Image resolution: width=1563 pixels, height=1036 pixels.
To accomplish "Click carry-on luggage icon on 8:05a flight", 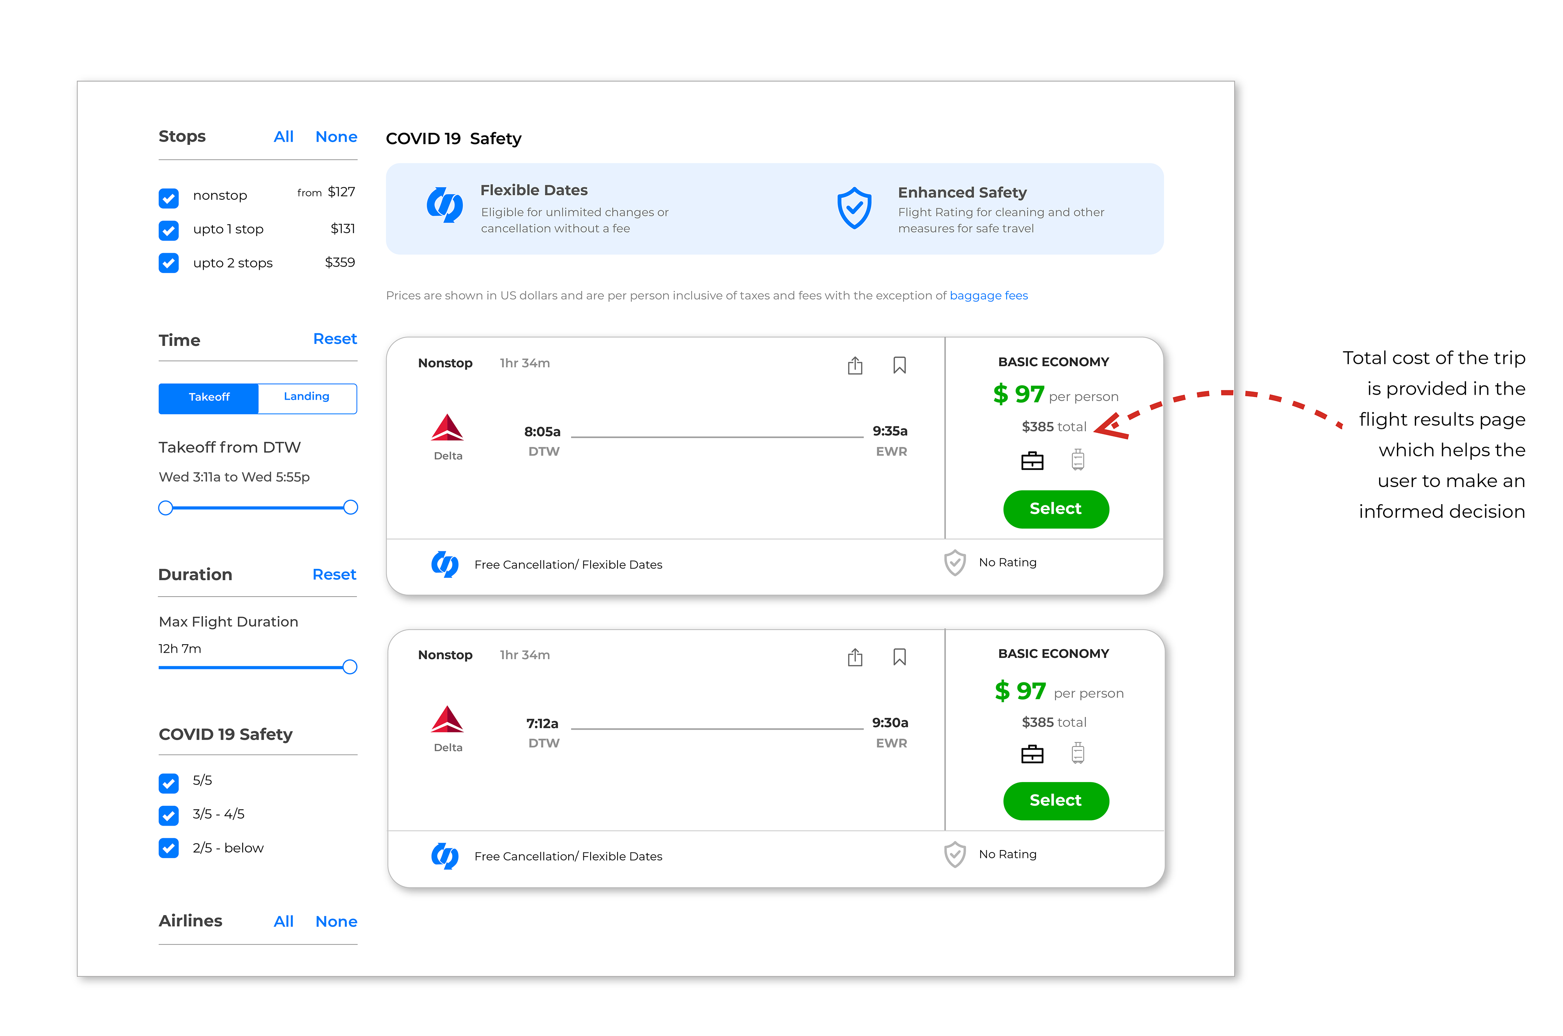I will pos(1077,459).
